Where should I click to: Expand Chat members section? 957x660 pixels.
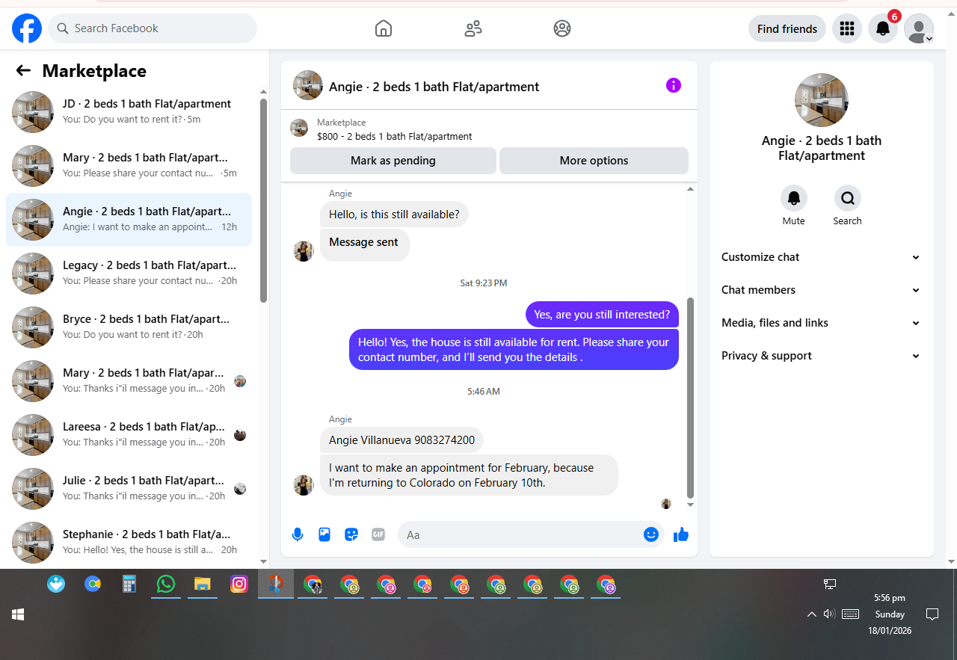[x=821, y=290]
